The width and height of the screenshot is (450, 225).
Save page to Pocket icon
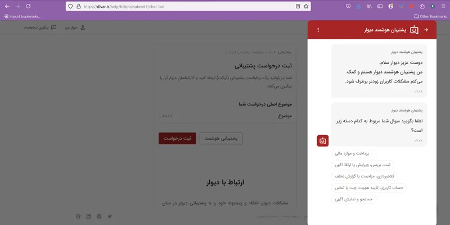pyautogui.click(x=348, y=6)
